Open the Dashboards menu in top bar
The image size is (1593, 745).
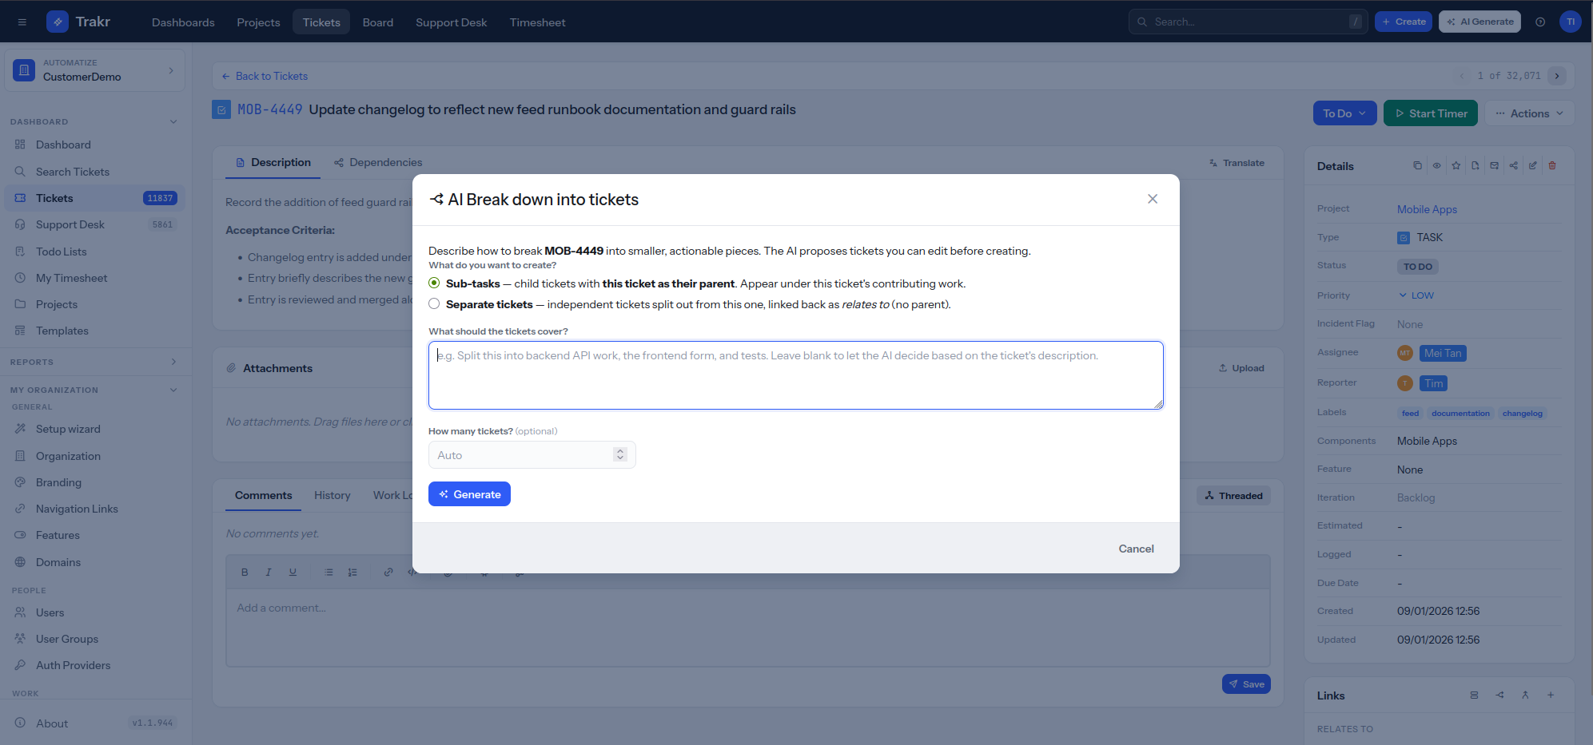point(183,22)
